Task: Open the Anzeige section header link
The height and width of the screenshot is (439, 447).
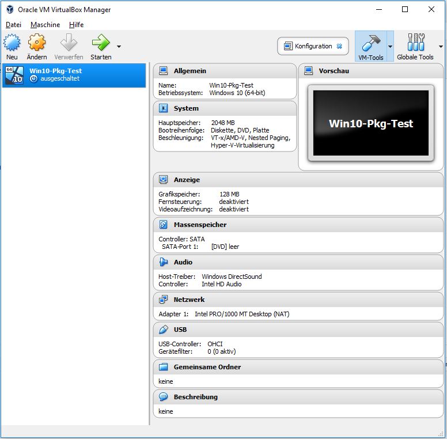Action: (187, 180)
